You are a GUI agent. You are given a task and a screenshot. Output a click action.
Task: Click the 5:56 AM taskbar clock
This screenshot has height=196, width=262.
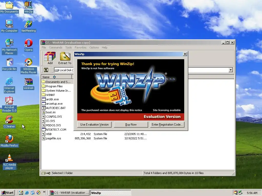click(252, 193)
